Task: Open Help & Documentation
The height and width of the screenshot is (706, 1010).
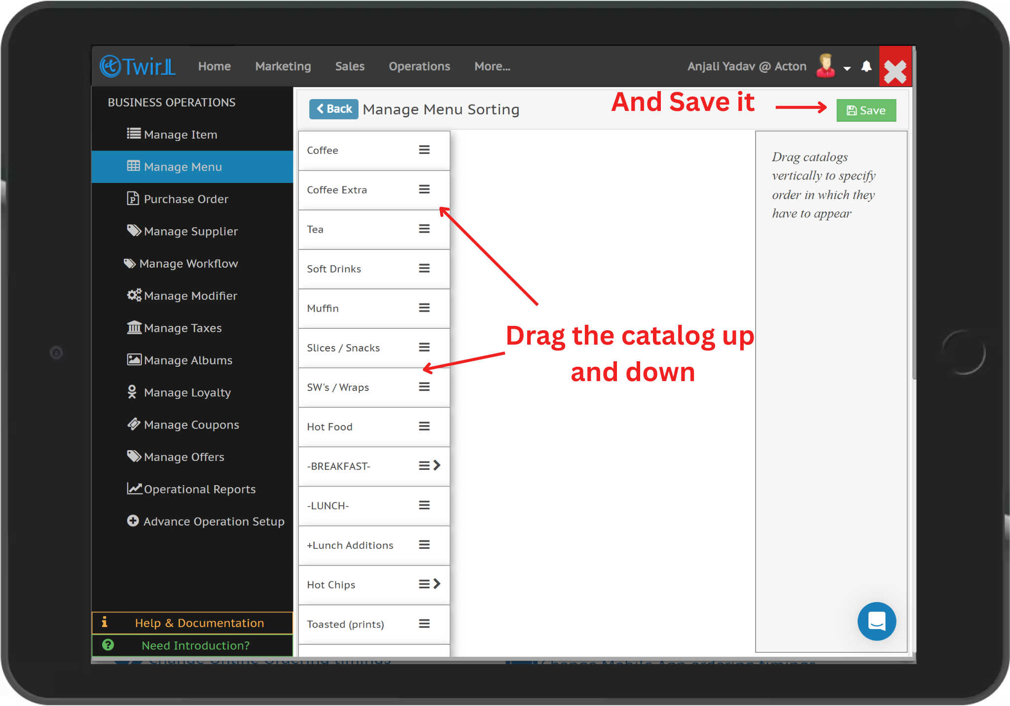Action: coord(192,623)
